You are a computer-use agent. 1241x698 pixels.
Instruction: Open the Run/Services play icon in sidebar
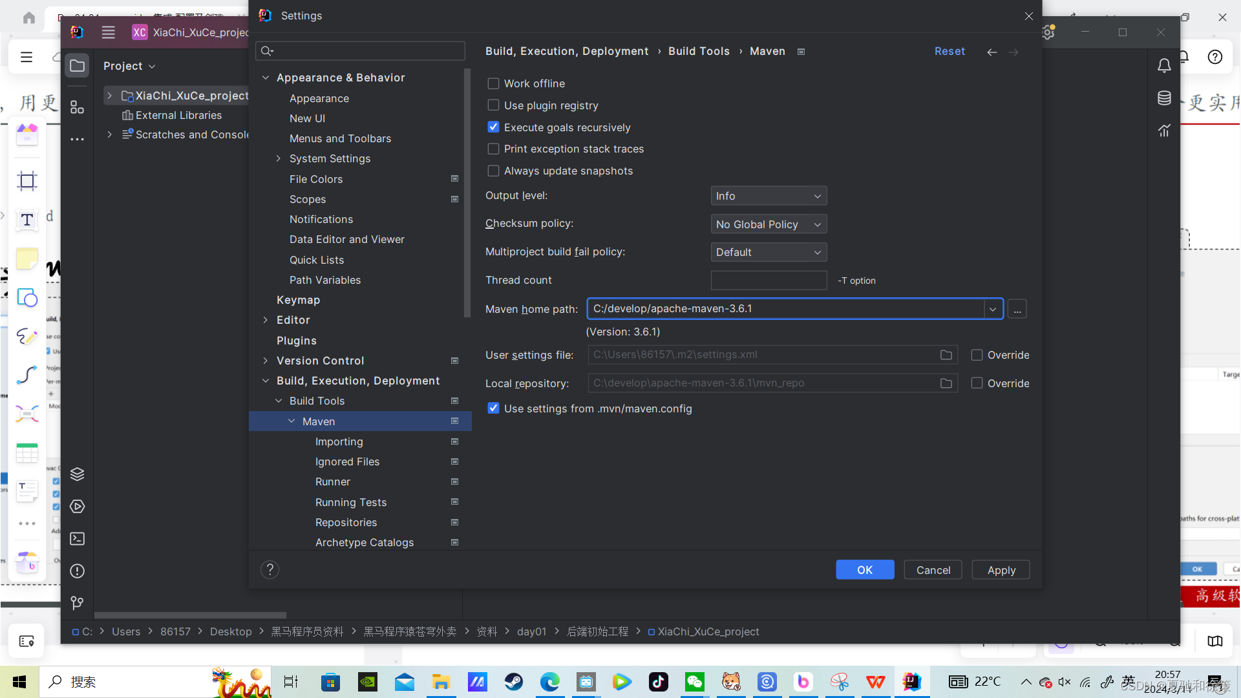[77, 507]
